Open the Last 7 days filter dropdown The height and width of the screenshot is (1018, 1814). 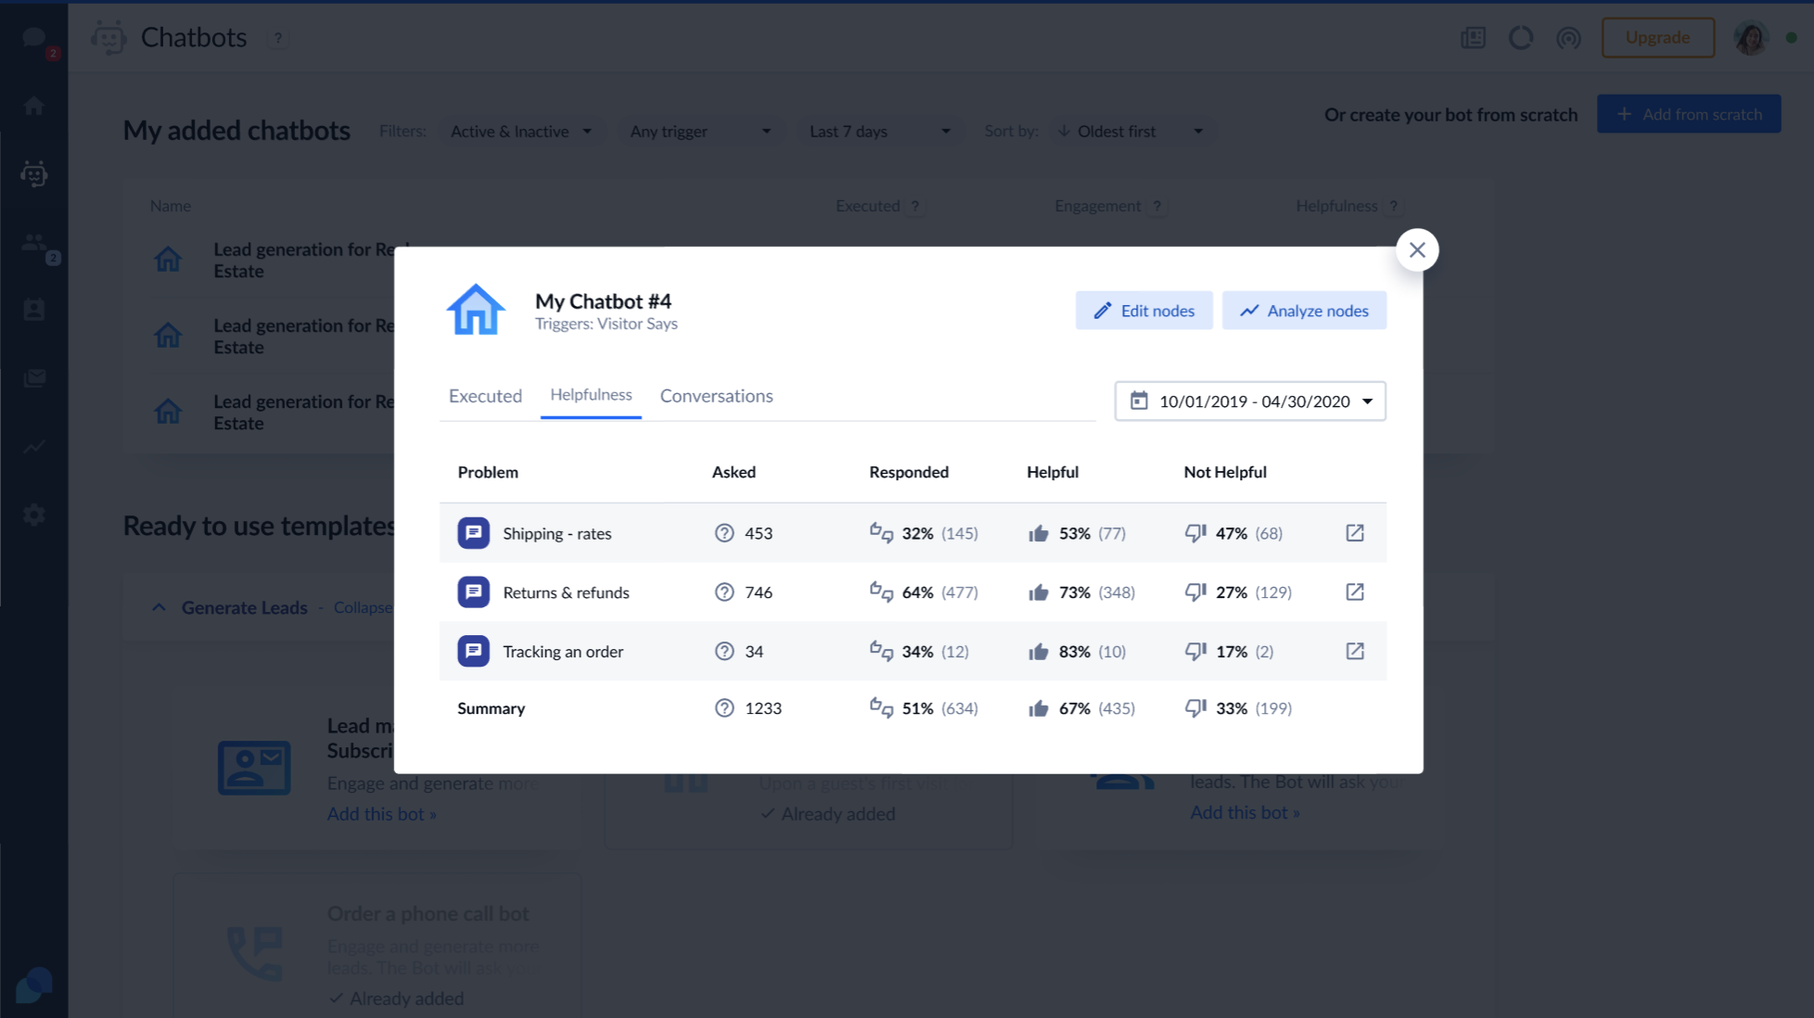pos(879,132)
